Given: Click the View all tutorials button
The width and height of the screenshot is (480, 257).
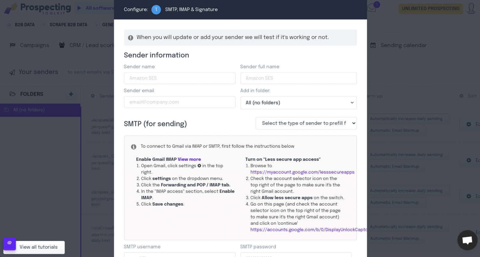Looking at the screenshot, I should pos(38,247).
